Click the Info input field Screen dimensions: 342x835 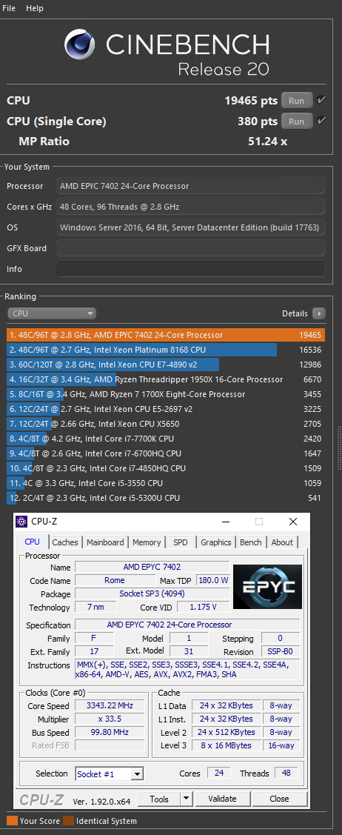pyautogui.click(x=190, y=269)
